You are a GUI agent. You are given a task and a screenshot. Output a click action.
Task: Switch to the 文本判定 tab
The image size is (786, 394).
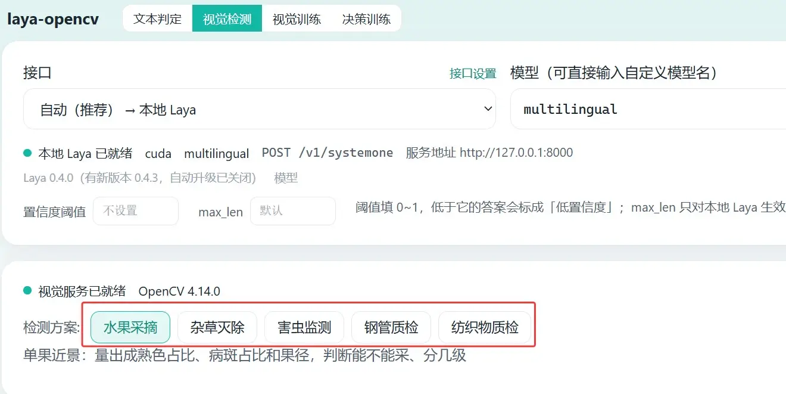(x=157, y=18)
